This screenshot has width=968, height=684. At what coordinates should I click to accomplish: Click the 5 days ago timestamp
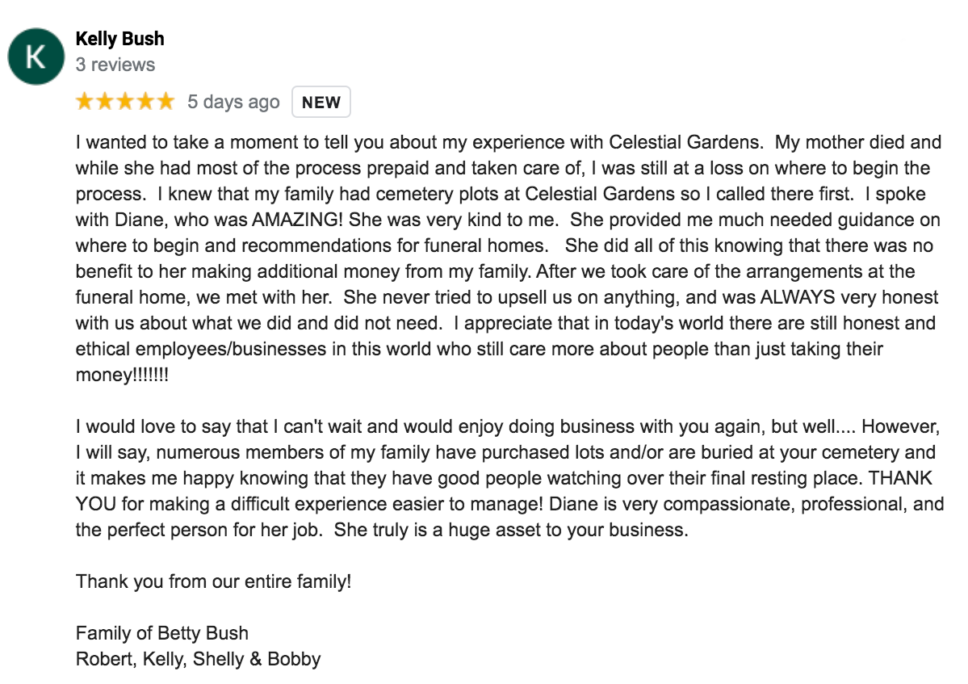[x=233, y=102]
